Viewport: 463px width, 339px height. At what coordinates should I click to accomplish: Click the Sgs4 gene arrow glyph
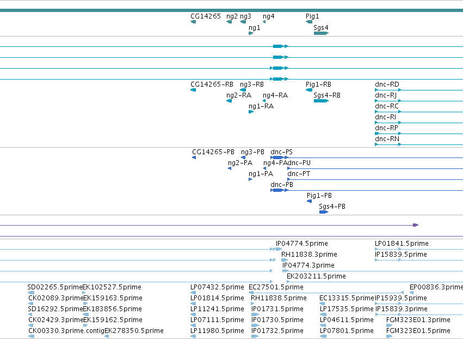click(321, 33)
